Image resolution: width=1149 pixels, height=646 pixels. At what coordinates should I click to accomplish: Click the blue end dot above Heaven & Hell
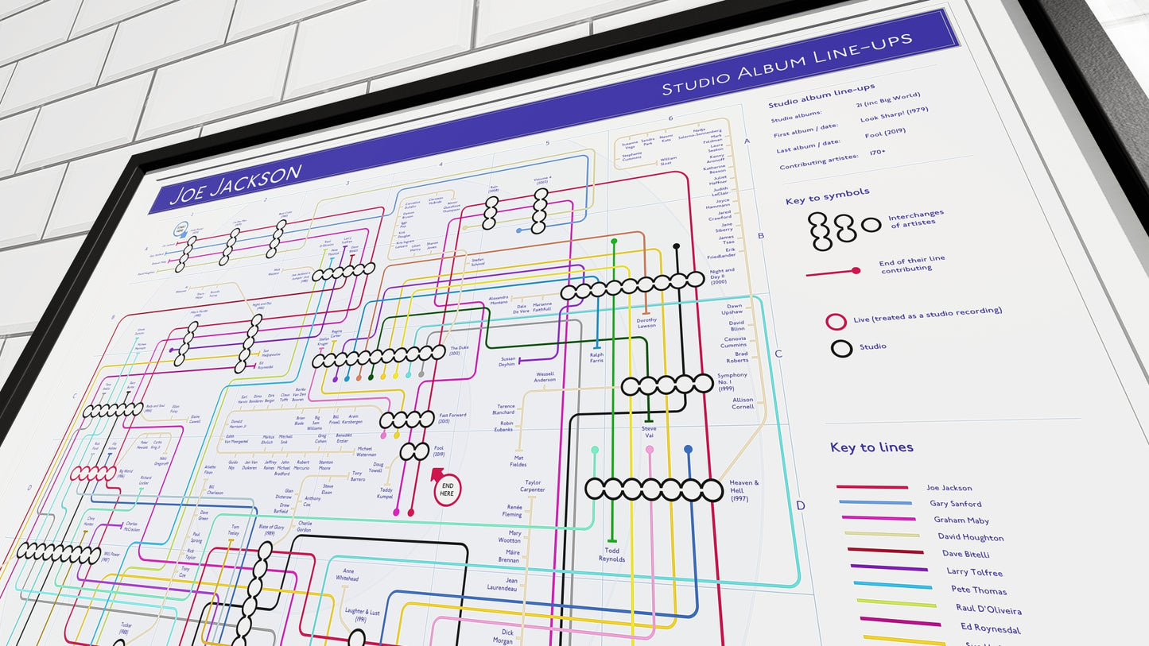[689, 450]
